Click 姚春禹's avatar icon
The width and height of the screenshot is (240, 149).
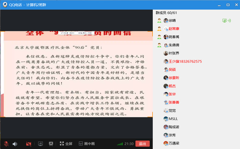166,37
